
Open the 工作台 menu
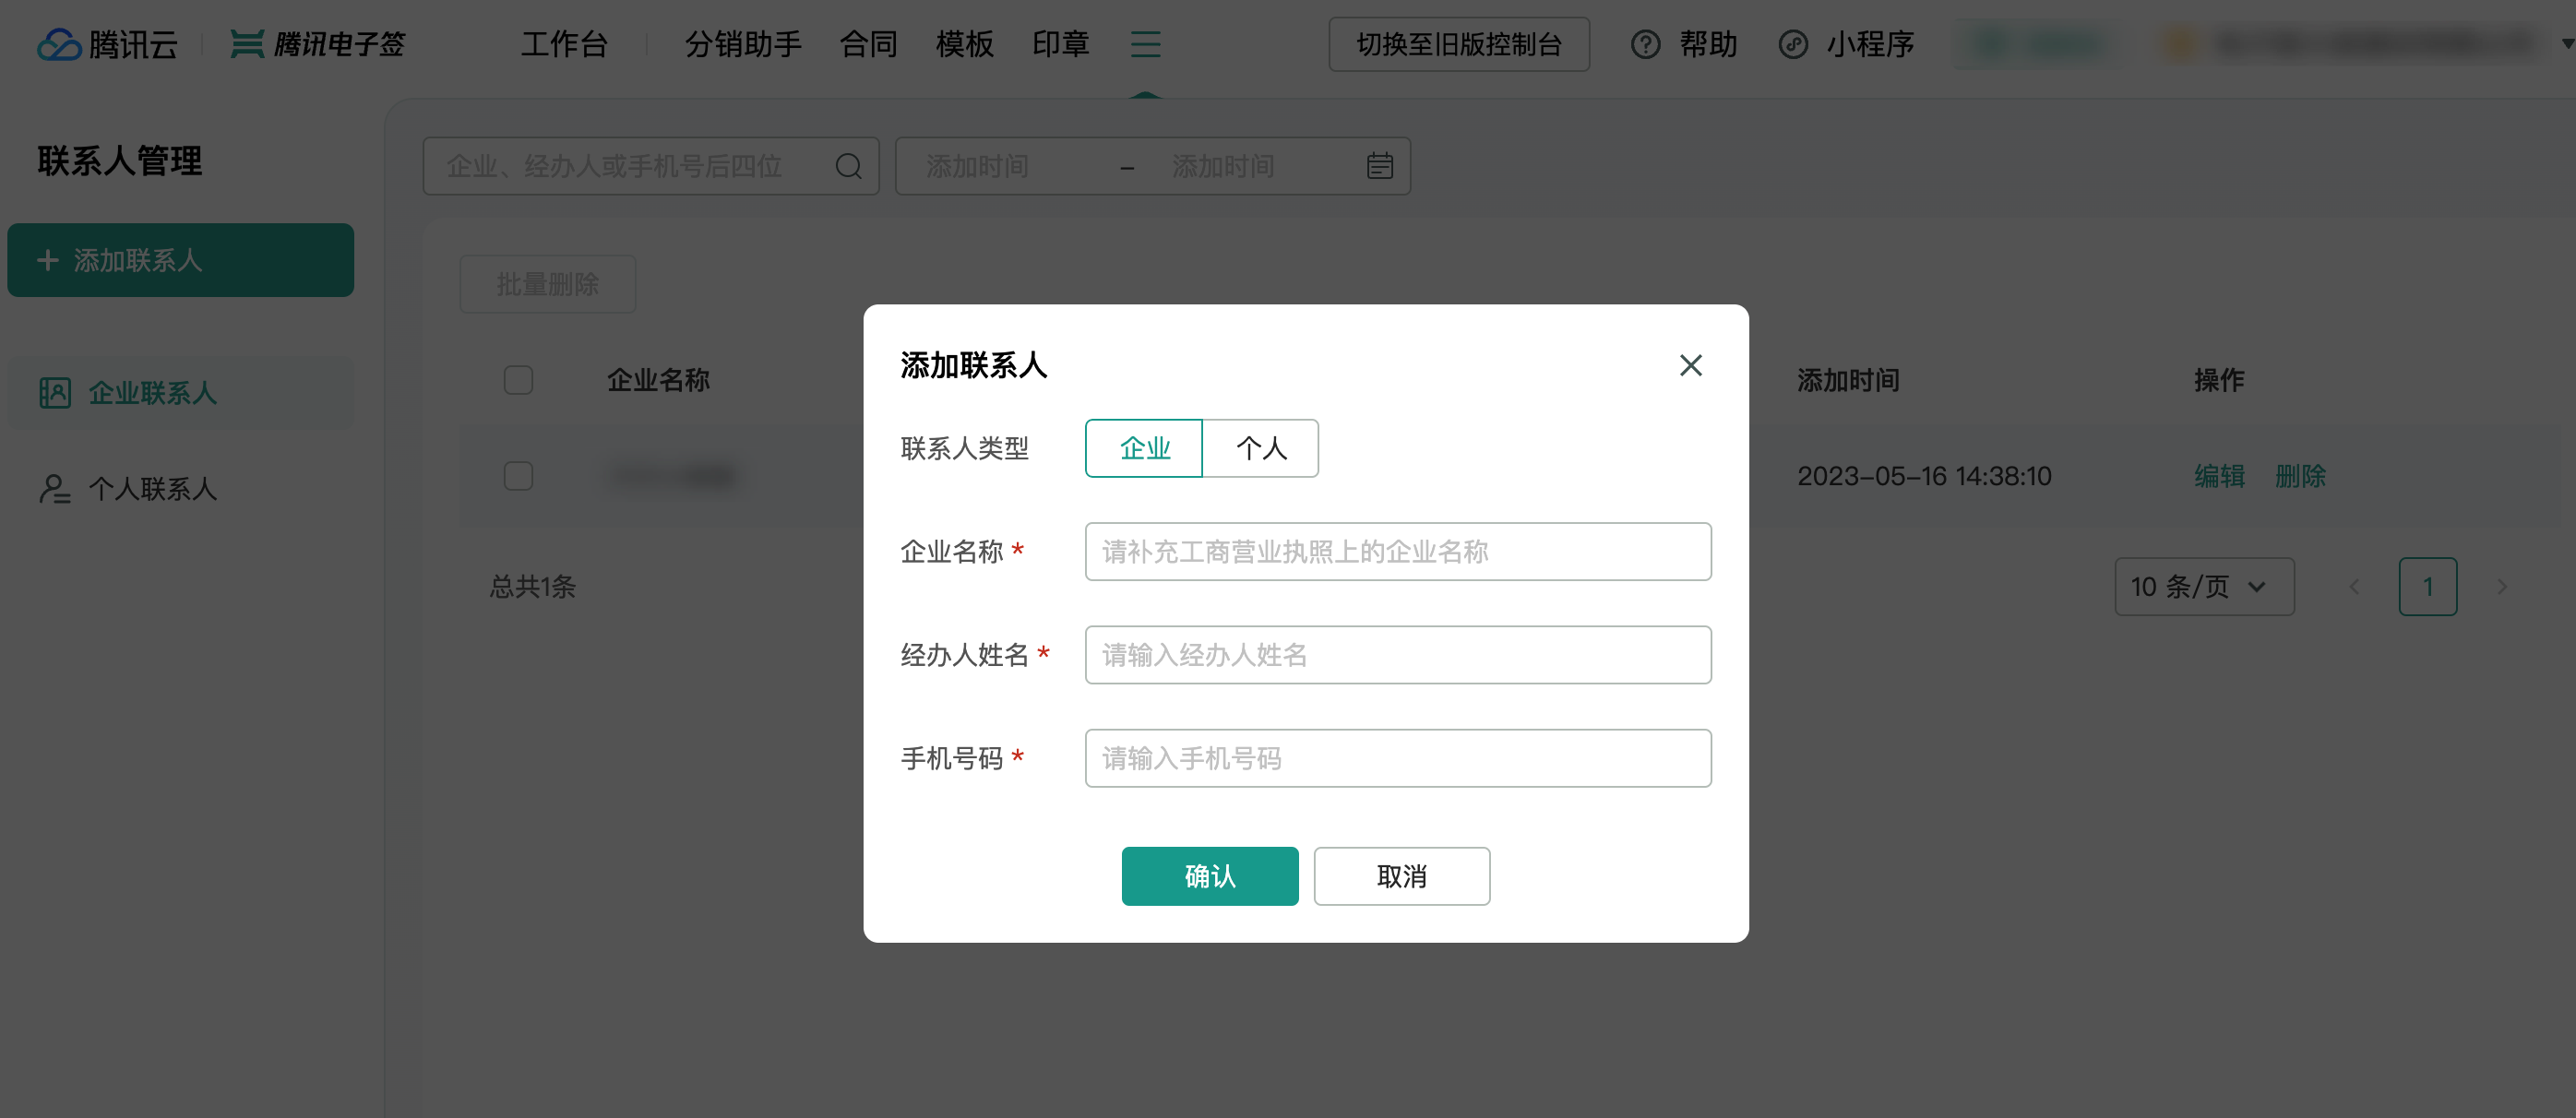click(564, 44)
